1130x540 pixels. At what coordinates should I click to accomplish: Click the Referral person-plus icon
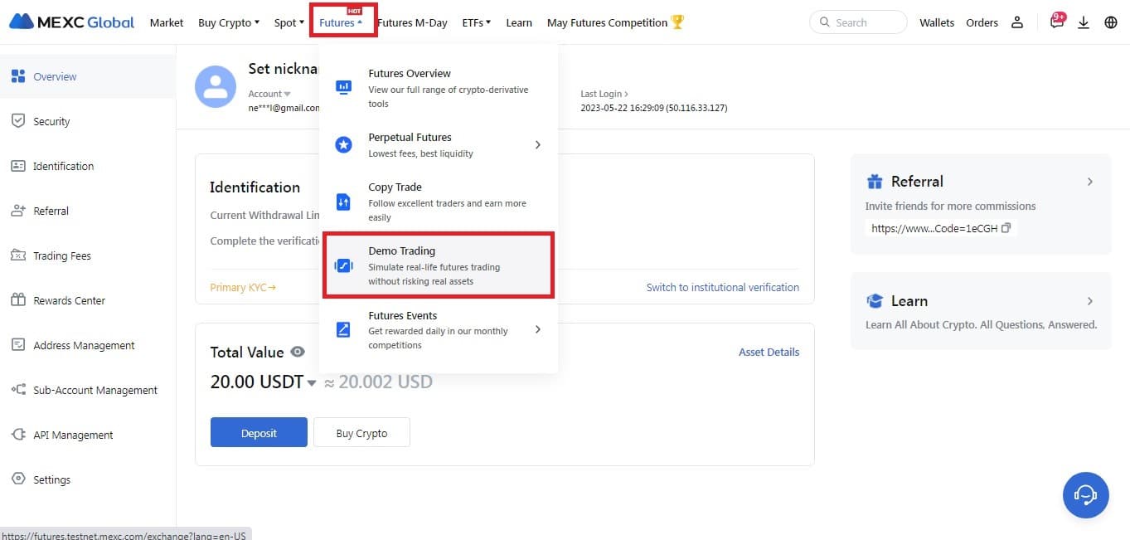point(18,211)
